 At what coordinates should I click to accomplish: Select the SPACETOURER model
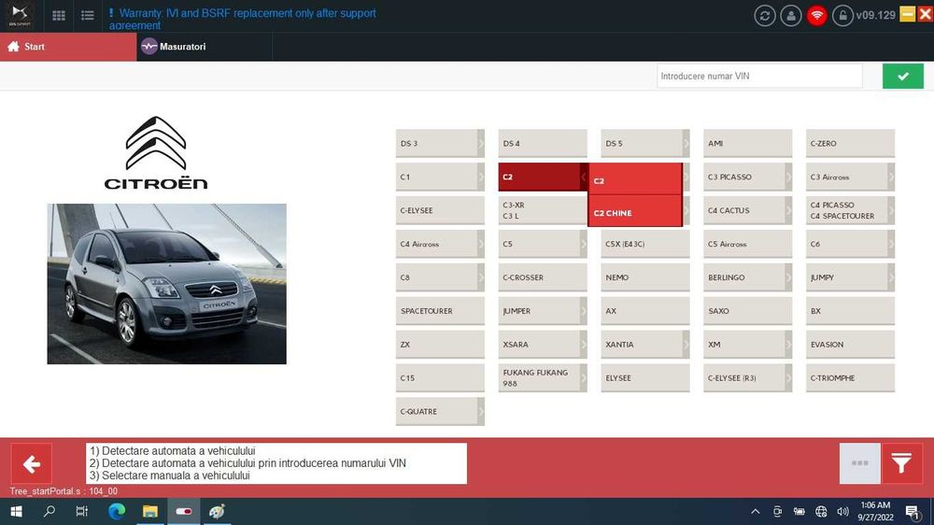440,311
